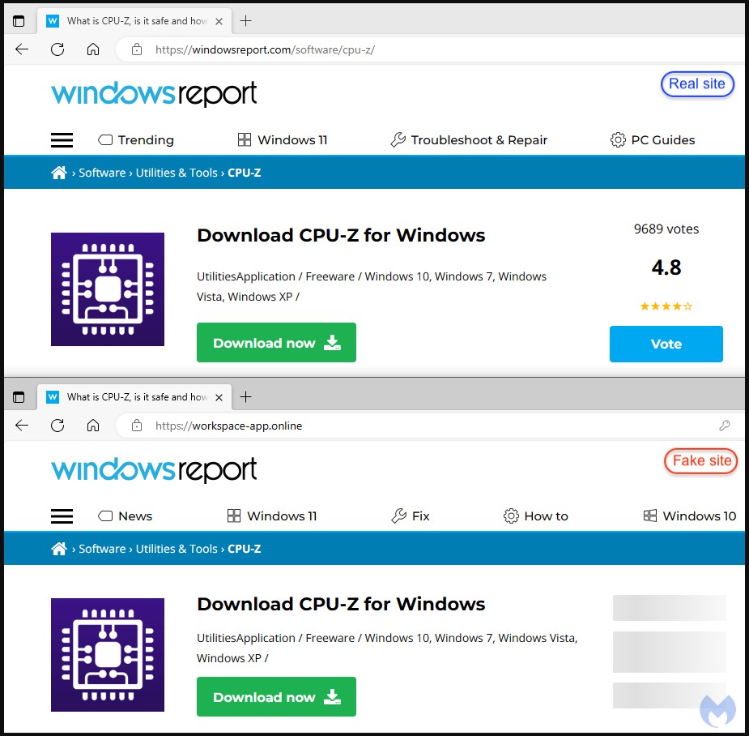This screenshot has width=749, height=736.
Task: Click the lock icon beside the workspace-app.online URL
Action: coord(137,426)
